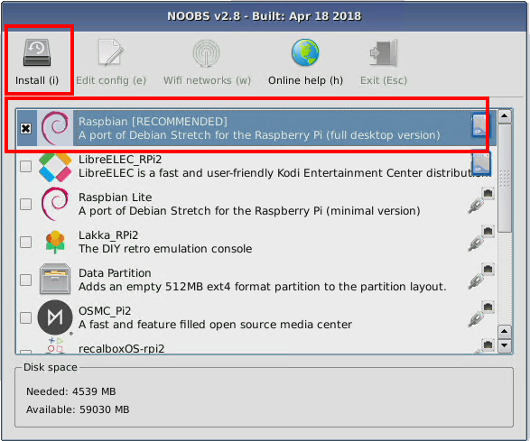This screenshot has height=441, width=530.
Task: Check the recalboxOS-rpi2 checkbox
Action: (x=25, y=352)
